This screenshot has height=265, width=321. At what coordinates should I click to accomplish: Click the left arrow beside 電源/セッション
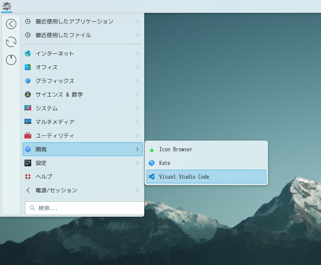pos(28,190)
